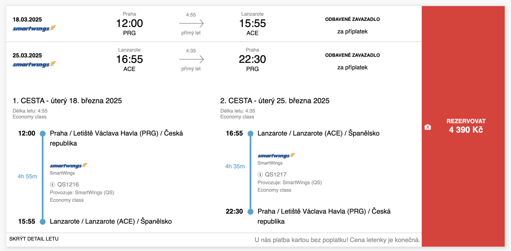Select the 15:55 Lanzarote arrival timeline dot
The width and height of the screenshot is (511, 251).
[43, 222]
